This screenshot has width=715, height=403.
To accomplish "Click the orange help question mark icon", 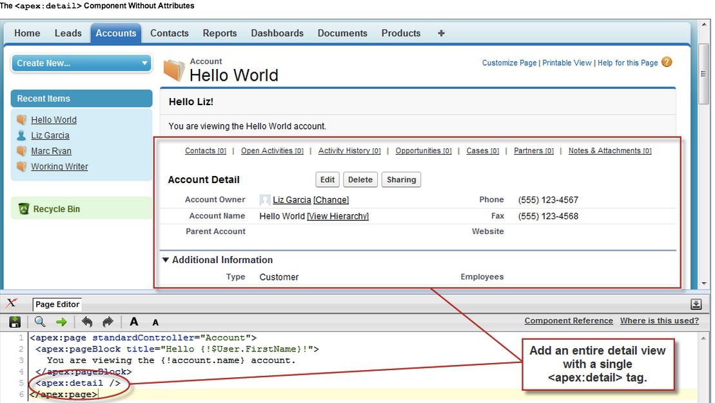I will point(667,62).
